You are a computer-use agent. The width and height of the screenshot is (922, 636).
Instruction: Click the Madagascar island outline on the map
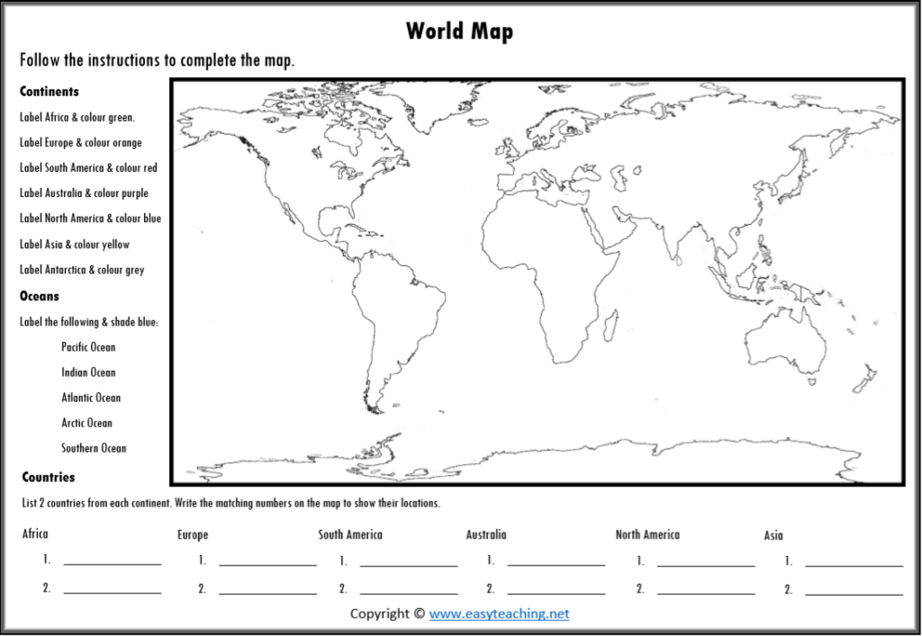(x=611, y=326)
